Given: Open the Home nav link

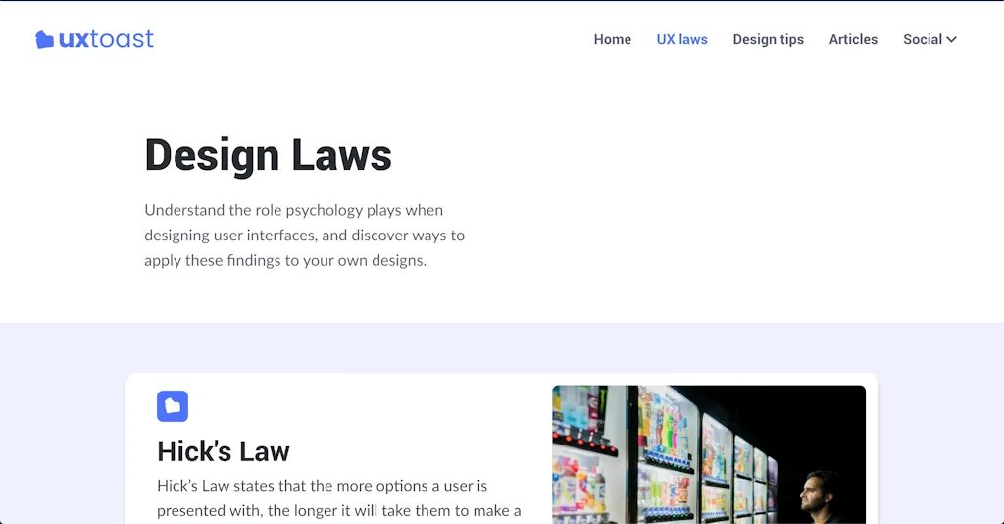Looking at the screenshot, I should click(612, 39).
